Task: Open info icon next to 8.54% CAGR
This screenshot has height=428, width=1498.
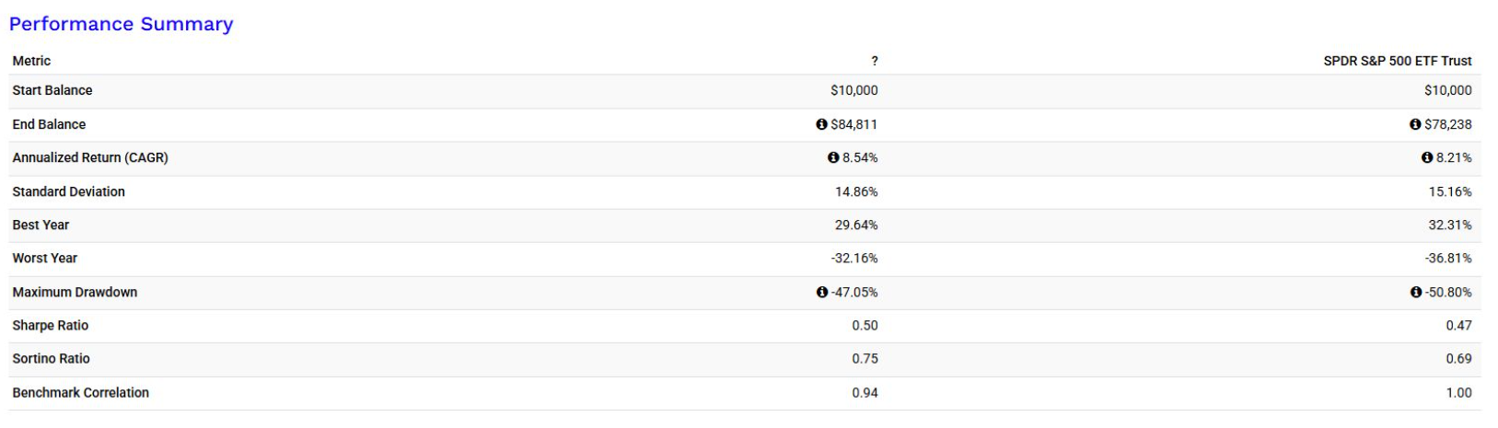Action: [x=833, y=158]
